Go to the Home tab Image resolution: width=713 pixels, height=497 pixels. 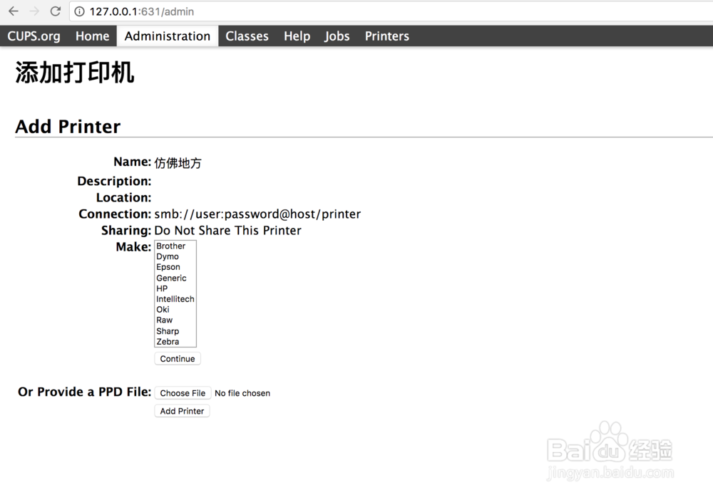click(92, 36)
